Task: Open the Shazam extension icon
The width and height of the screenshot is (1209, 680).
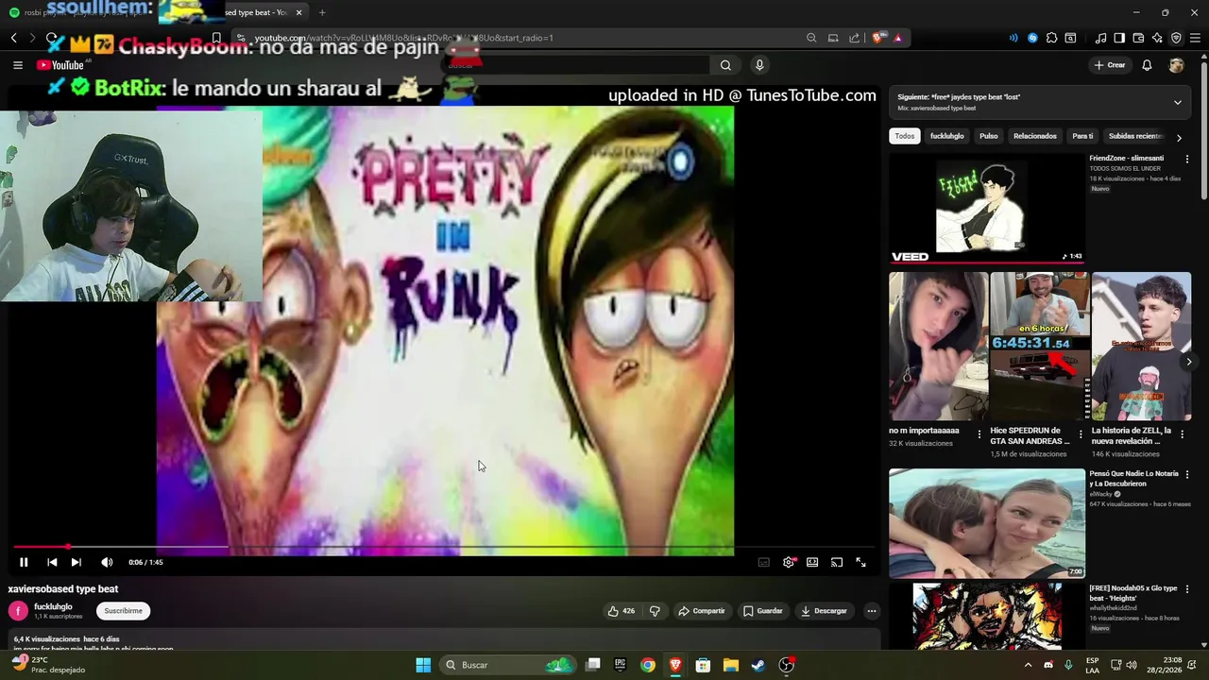Action: tap(1032, 38)
